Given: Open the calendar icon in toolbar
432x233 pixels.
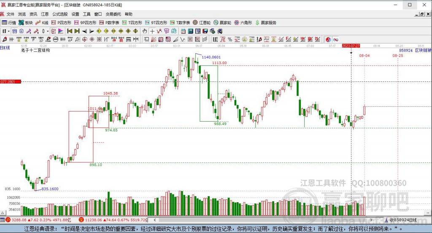Looking at the screenshot, I should click(183, 31).
